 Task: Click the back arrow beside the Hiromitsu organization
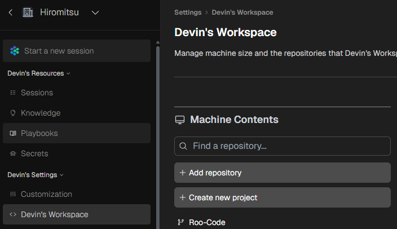click(x=10, y=12)
